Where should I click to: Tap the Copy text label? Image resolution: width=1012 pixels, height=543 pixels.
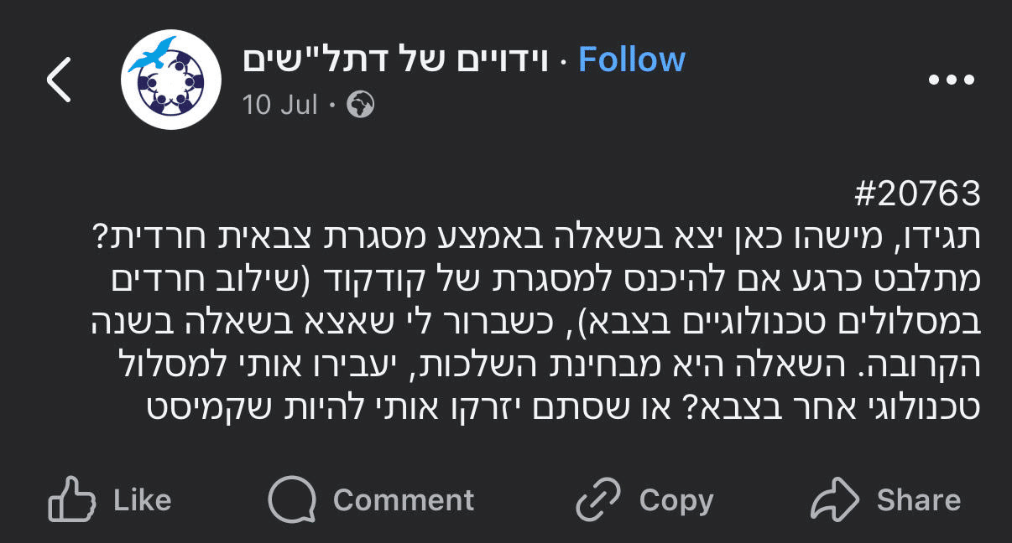click(676, 500)
